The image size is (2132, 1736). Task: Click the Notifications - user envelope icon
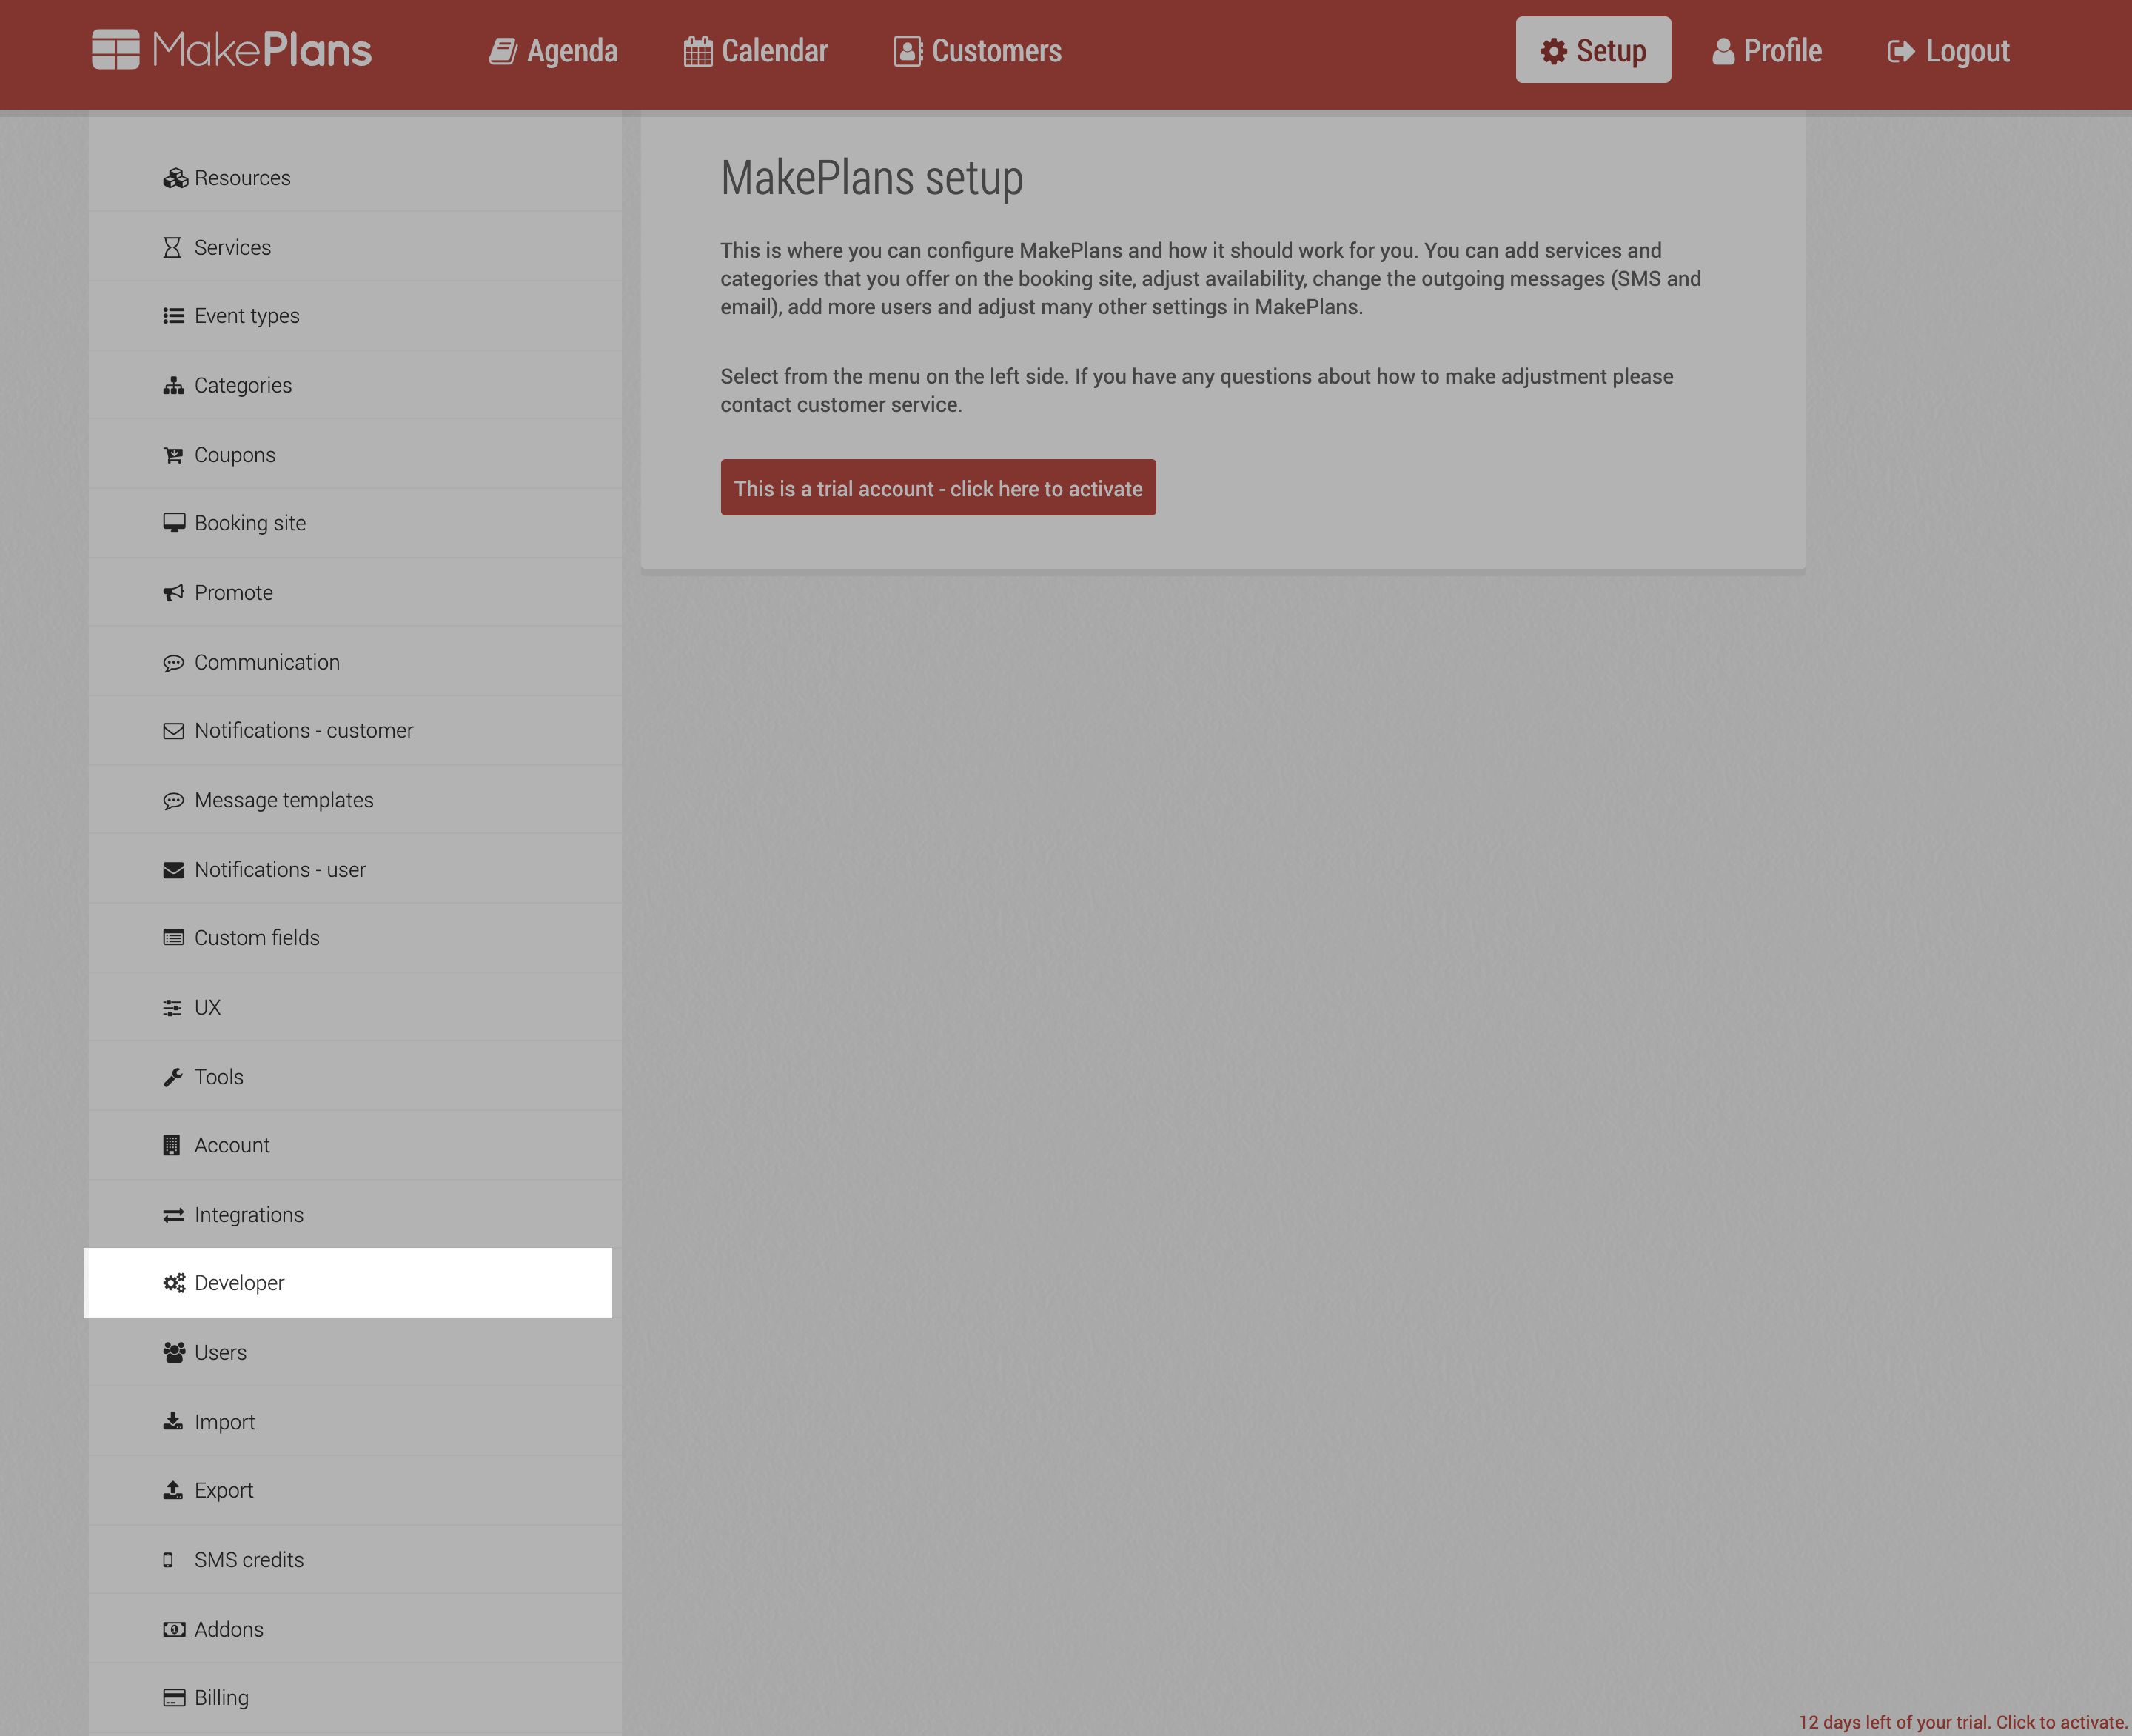click(x=173, y=870)
